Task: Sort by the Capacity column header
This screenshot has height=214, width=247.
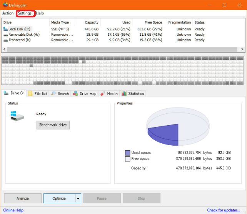Action: coord(88,22)
